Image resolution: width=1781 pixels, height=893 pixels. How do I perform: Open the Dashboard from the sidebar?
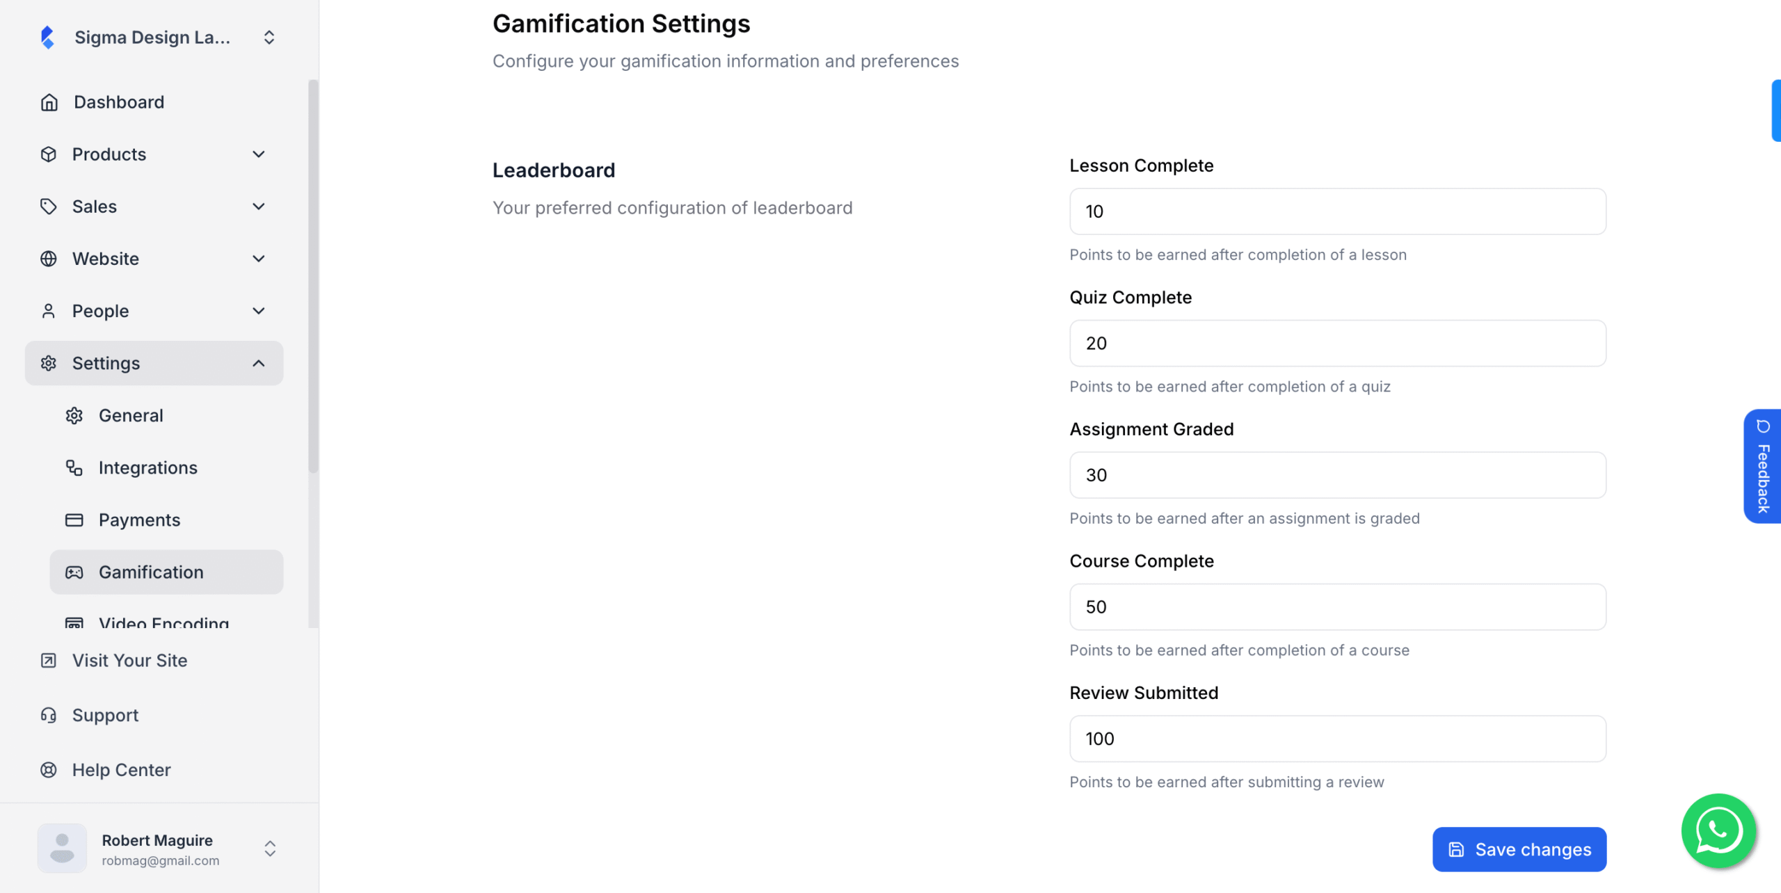[118, 102]
